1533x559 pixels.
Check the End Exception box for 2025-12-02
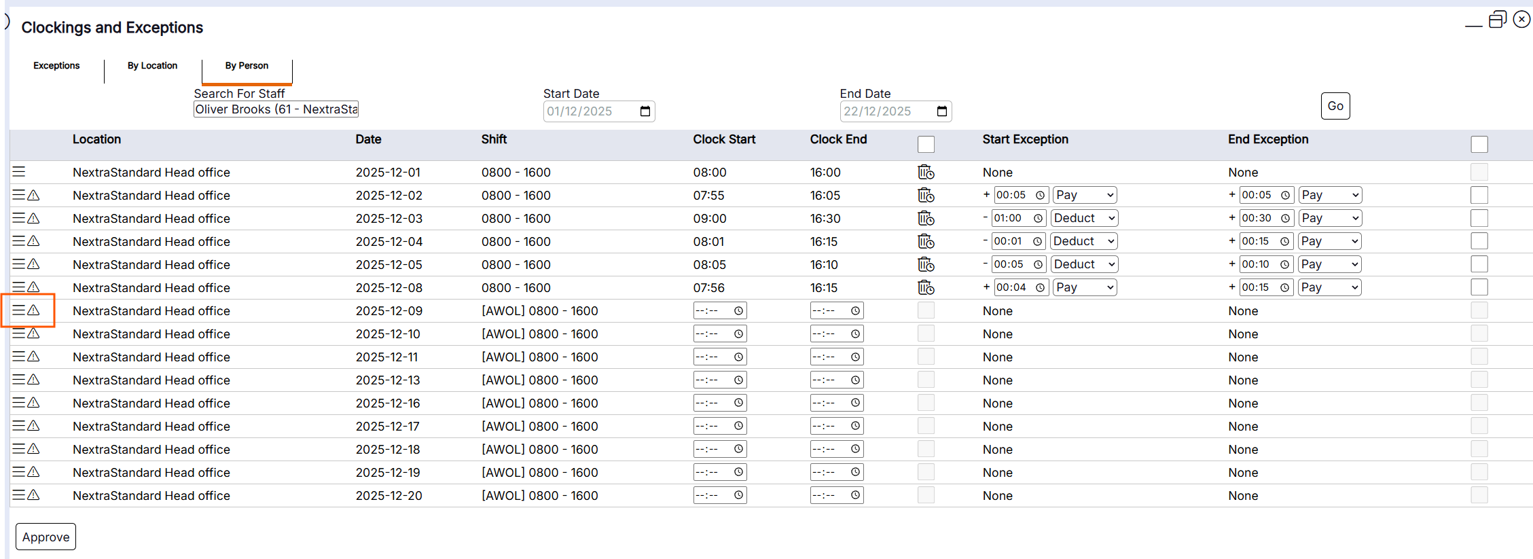pos(1479,196)
